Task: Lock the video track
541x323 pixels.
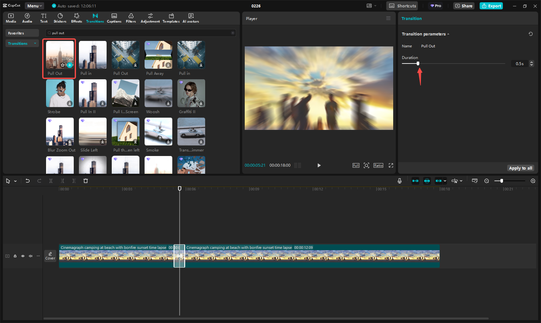Action: point(15,256)
